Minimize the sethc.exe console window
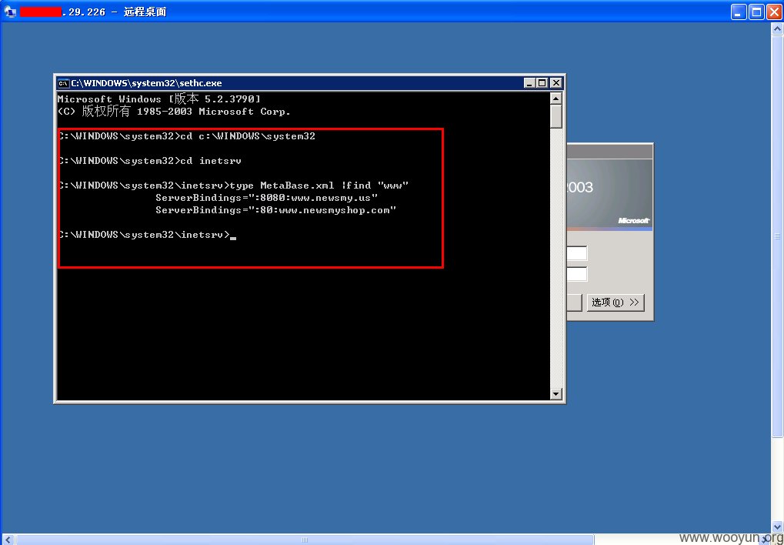The image size is (784, 545). [529, 83]
